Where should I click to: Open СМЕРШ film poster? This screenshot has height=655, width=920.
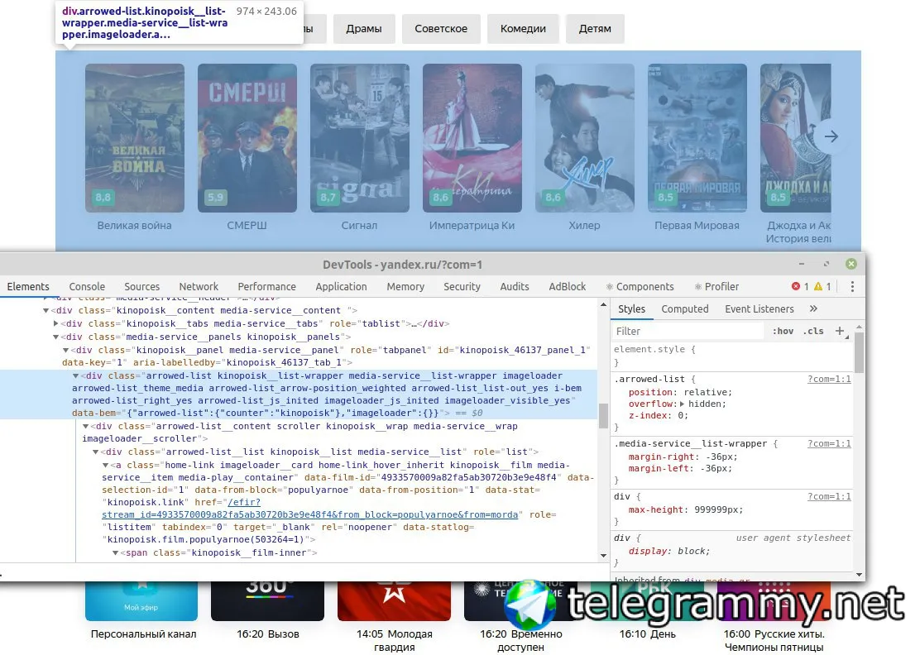247,138
